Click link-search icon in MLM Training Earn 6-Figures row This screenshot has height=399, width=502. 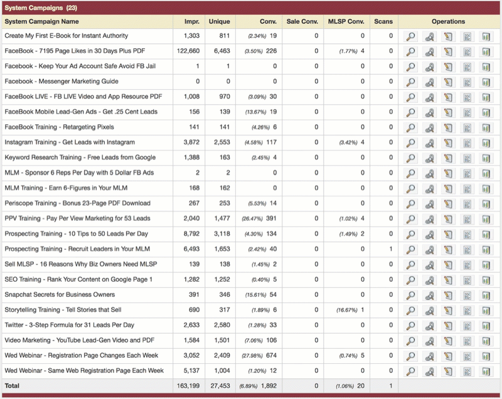tap(429, 189)
